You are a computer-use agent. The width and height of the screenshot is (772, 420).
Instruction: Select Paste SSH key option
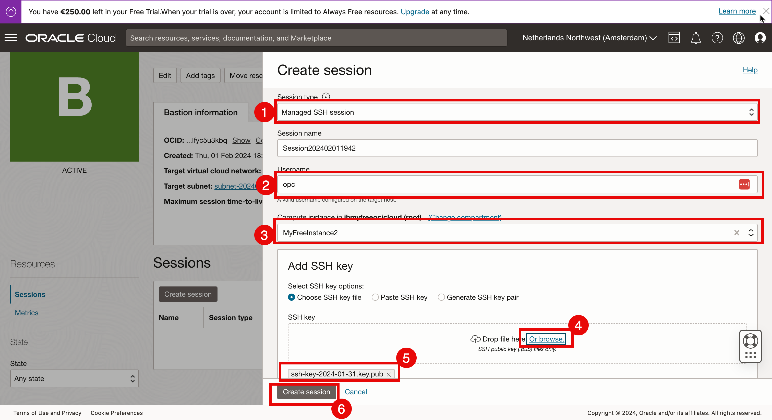(x=375, y=297)
